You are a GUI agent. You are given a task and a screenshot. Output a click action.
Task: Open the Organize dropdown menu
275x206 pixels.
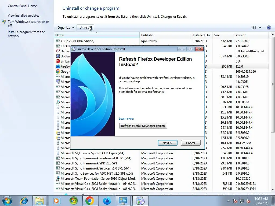point(66,28)
